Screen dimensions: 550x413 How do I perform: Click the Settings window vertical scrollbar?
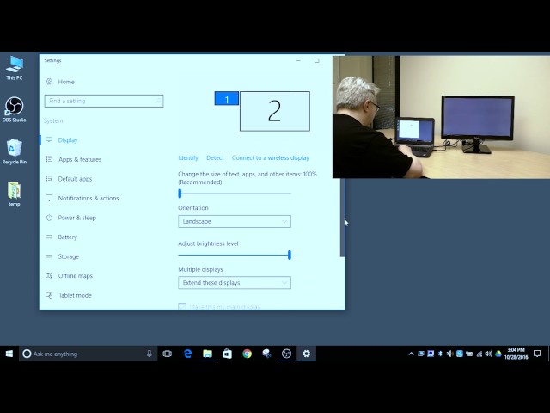(x=342, y=218)
